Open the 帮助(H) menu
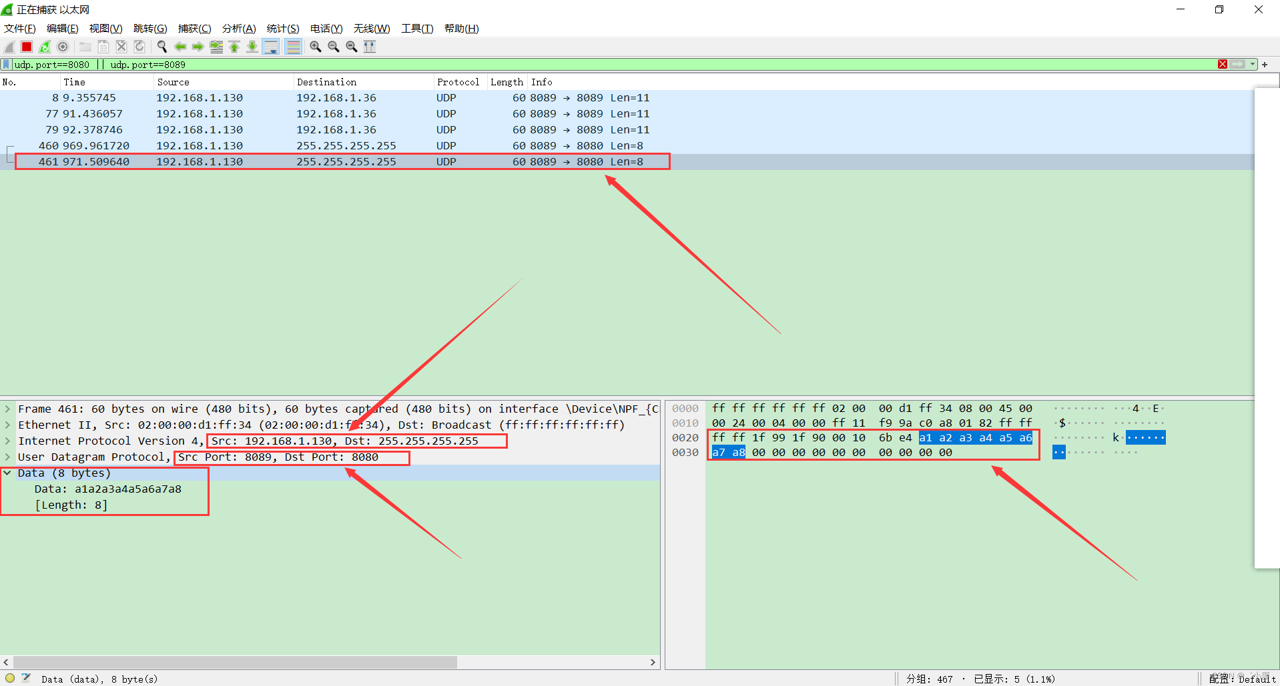 pos(462,29)
